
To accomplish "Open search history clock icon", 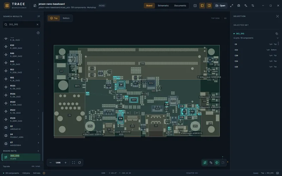I will coord(38,33).
